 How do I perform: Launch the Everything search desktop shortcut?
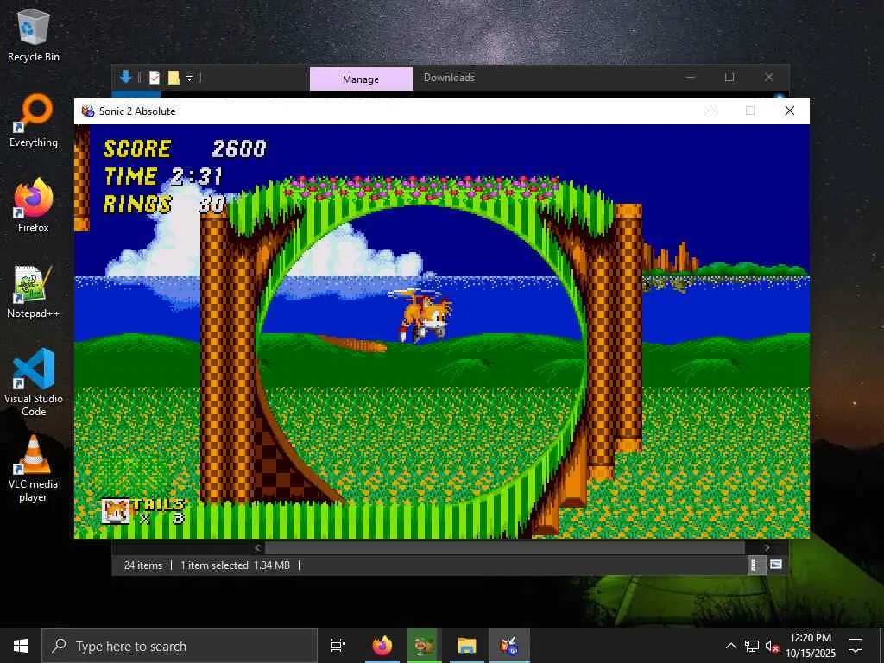tap(34, 121)
